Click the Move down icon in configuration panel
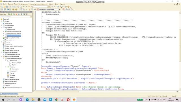The height and width of the screenshot is (102, 181). click(21, 14)
